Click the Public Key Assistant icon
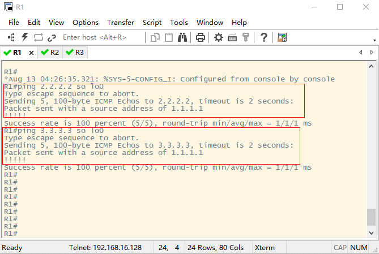This screenshot has height=254, width=379. coord(245,37)
